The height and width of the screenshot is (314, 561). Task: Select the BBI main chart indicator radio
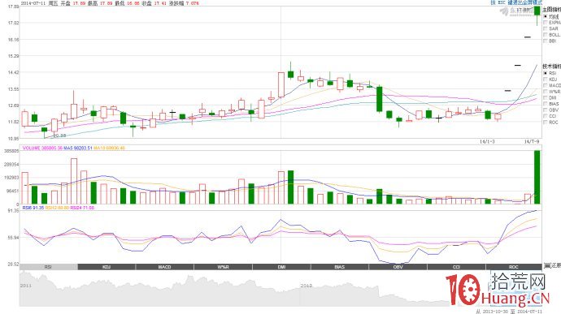click(x=546, y=41)
